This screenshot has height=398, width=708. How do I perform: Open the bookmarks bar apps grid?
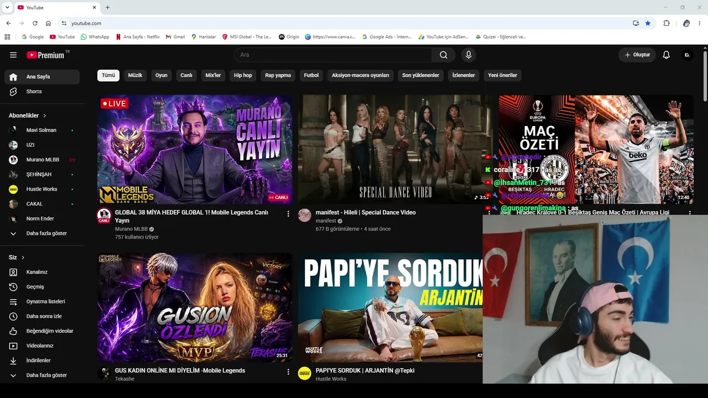(7, 37)
